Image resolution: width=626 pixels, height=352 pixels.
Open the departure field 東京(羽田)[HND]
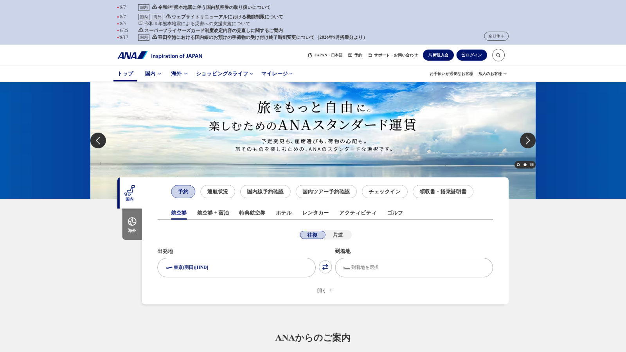point(236,268)
